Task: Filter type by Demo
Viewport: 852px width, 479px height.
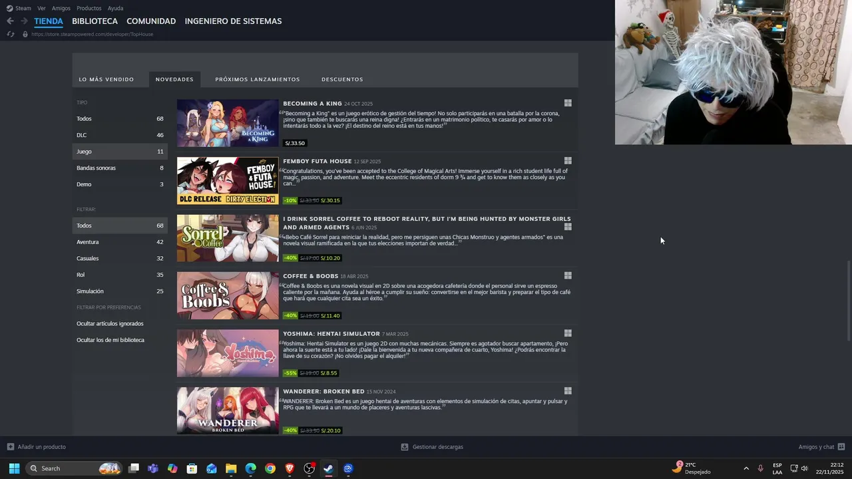Action: [x=120, y=184]
